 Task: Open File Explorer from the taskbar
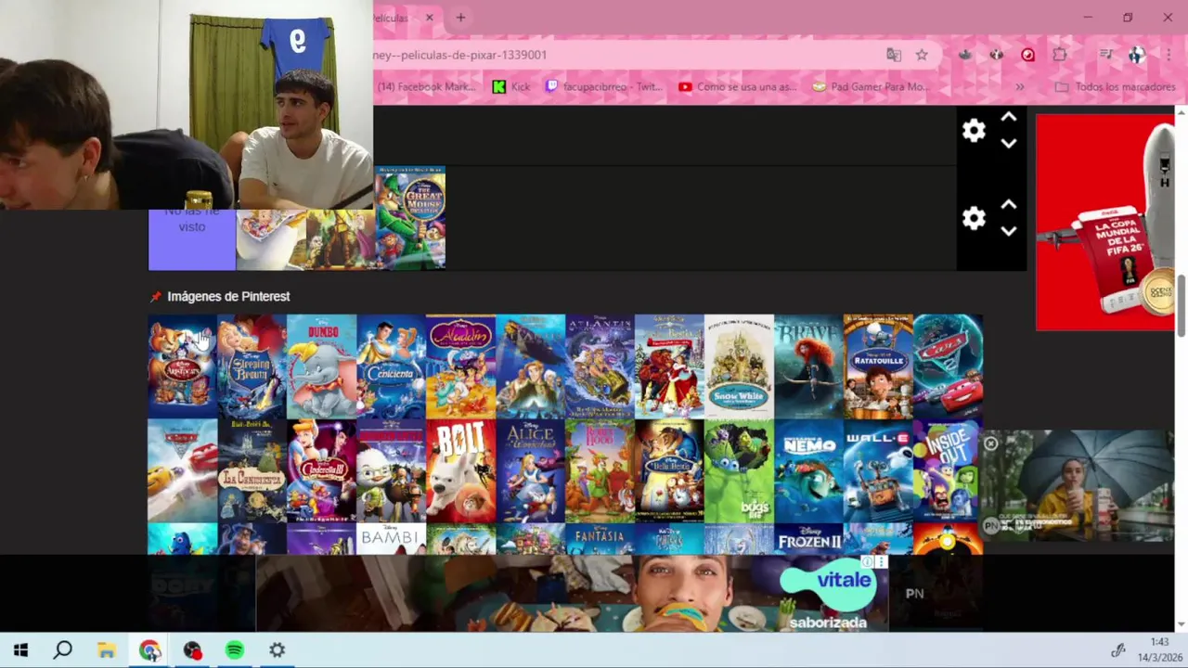pos(107,650)
